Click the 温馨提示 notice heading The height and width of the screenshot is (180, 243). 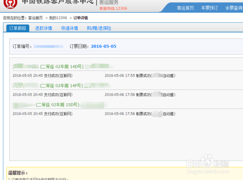pos(18,173)
